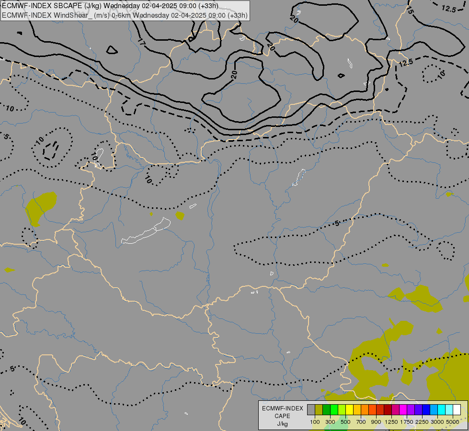The width and height of the screenshot is (469, 431).
Task: Click the legend value 3000
Action: (437, 422)
